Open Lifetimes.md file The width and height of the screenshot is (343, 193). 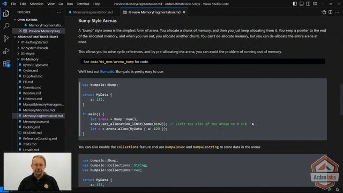[32, 99]
